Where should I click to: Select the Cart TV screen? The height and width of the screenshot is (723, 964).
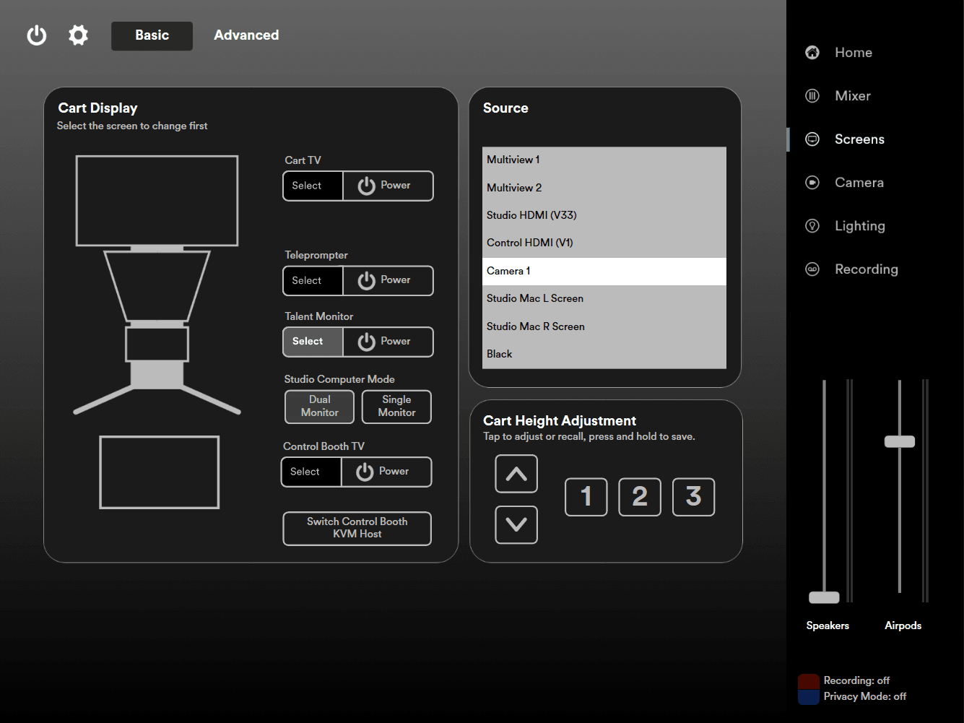pos(313,186)
